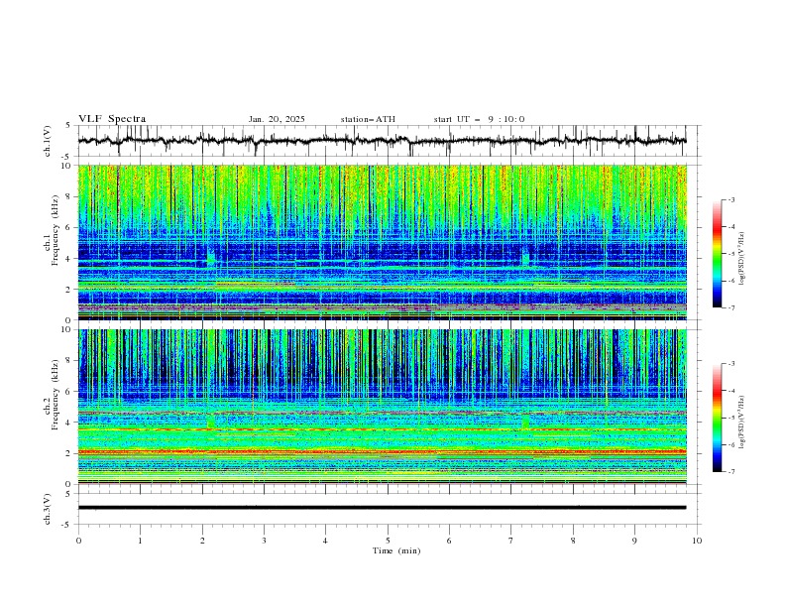Click the time axis tick label '10'
The height and width of the screenshot is (607, 785).
(697, 541)
